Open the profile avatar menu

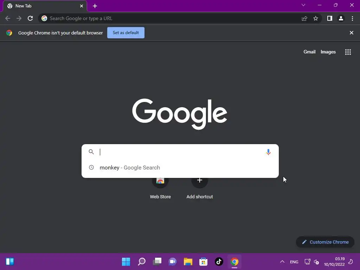[x=341, y=18]
